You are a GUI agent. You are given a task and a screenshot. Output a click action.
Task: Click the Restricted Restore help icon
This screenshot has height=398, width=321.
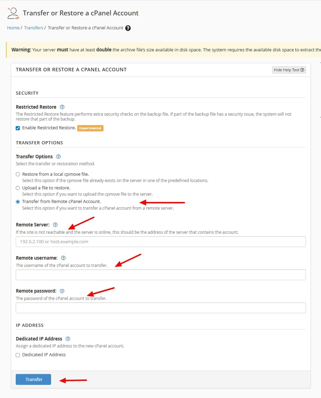62,107
